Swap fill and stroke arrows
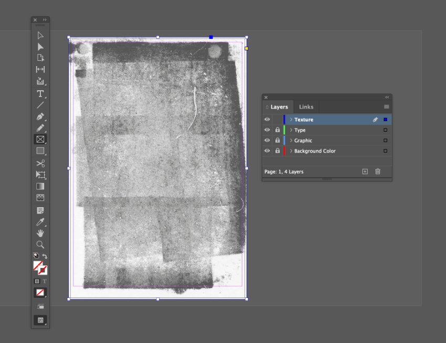Image resolution: width=446 pixels, height=343 pixels. click(45, 256)
